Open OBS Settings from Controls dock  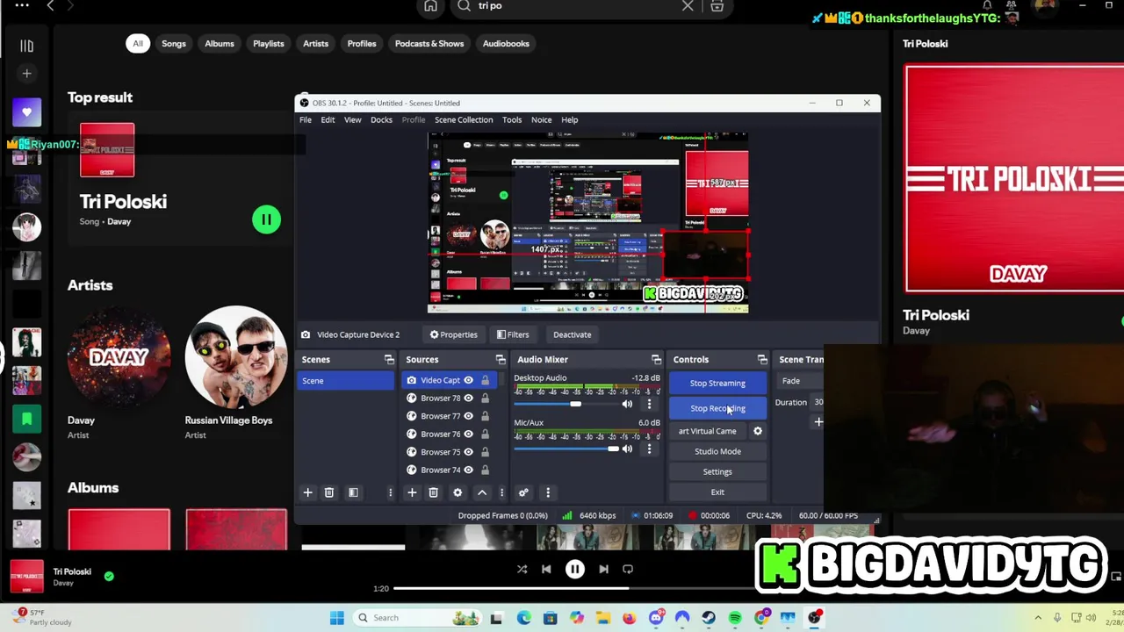pos(717,471)
